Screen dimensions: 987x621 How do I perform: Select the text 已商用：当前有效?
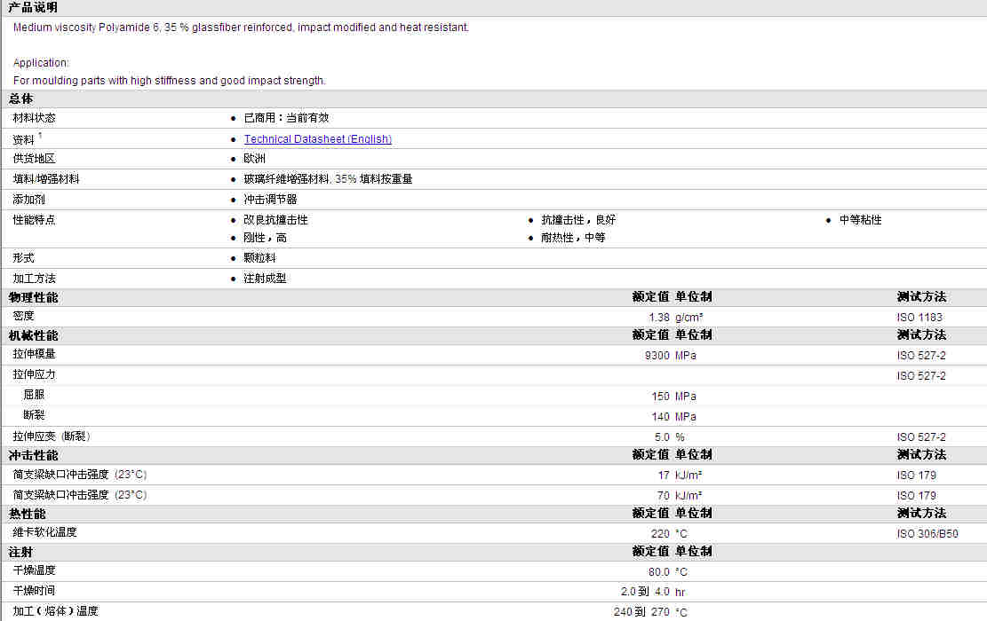pos(286,118)
